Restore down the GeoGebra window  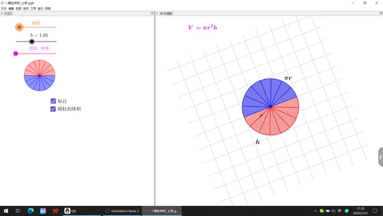point(365,3)
